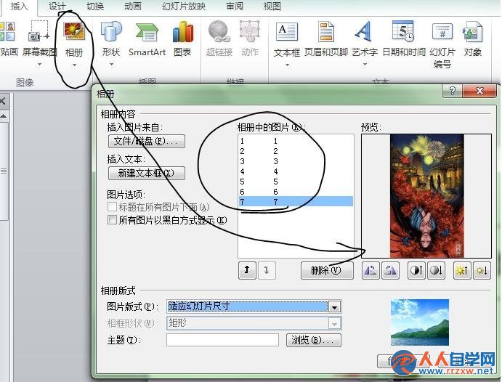This screenshot has width=502, height=382.
Task: Insert a SmartArt graphic
Action: (147, 39)
